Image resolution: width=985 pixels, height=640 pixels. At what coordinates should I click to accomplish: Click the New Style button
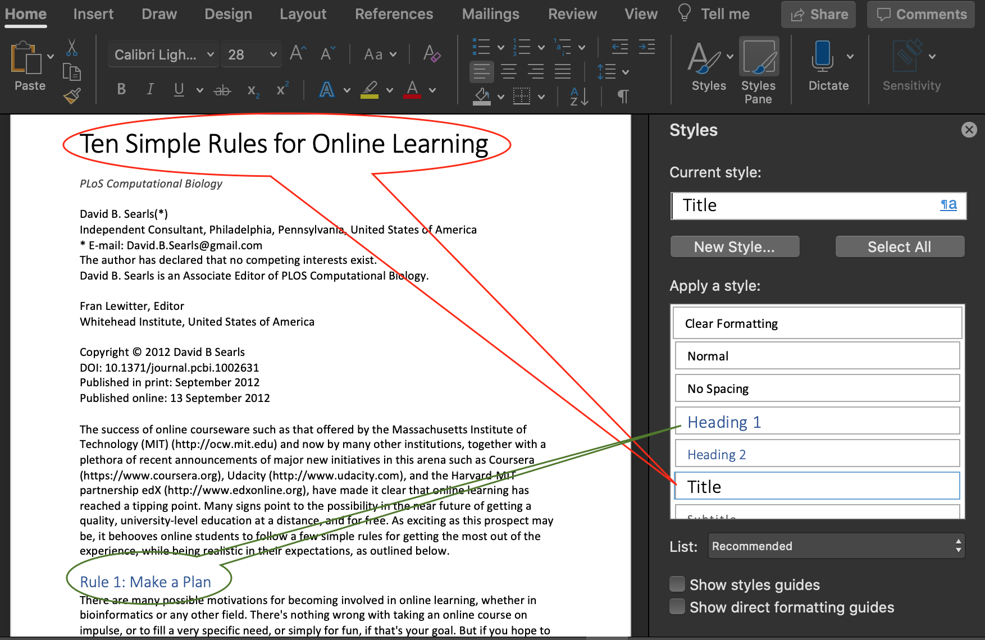[735, 246]
